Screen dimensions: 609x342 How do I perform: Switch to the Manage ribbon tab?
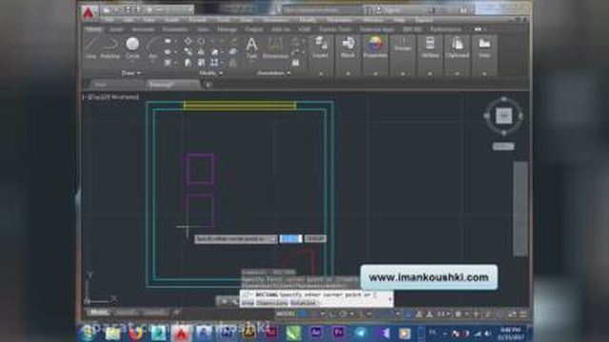pyautogui.click(x=226, y=29)
